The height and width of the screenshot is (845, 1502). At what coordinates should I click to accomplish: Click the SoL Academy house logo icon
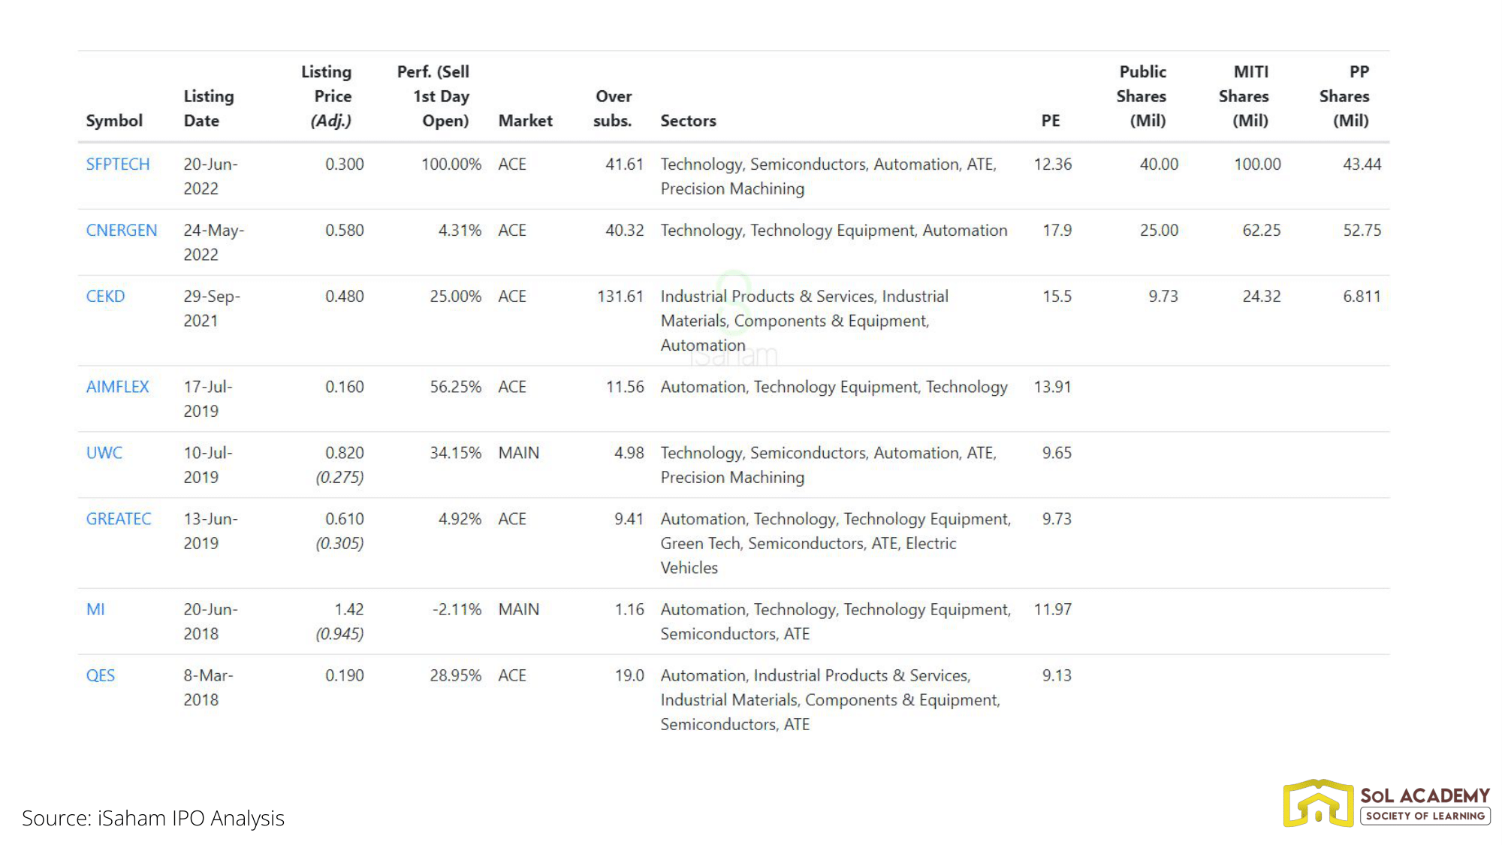coord(1318,803)
